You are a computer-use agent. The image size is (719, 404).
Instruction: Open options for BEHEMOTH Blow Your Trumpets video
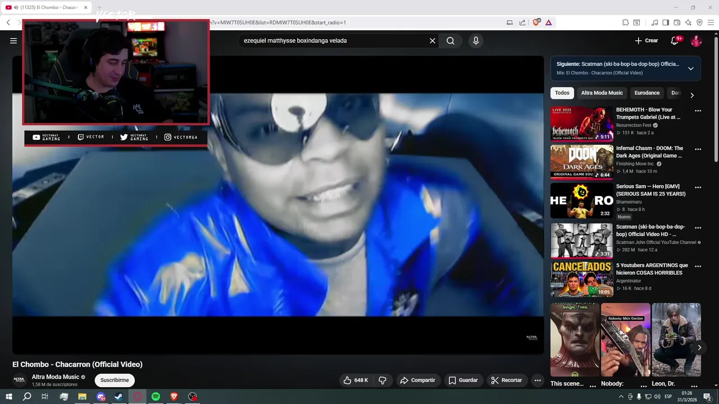coord(698,111)
